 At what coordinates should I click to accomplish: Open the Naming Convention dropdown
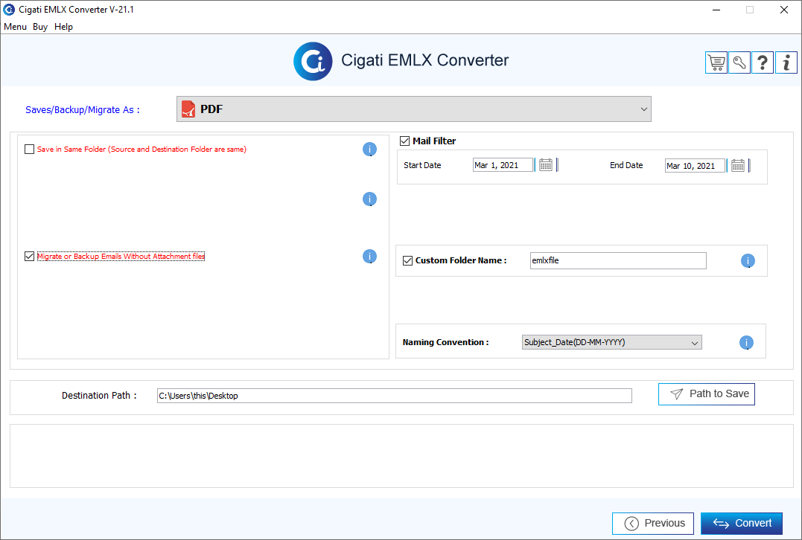[611, 342]
